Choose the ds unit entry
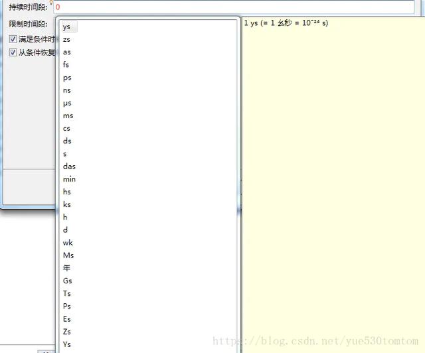 click(x=67, y=141)
